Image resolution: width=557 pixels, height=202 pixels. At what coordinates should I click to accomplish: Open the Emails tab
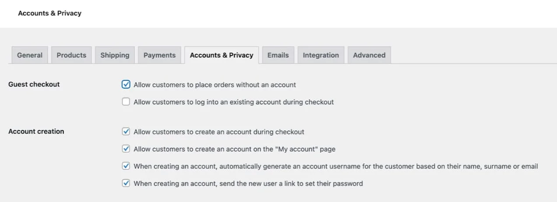point(278,55)
